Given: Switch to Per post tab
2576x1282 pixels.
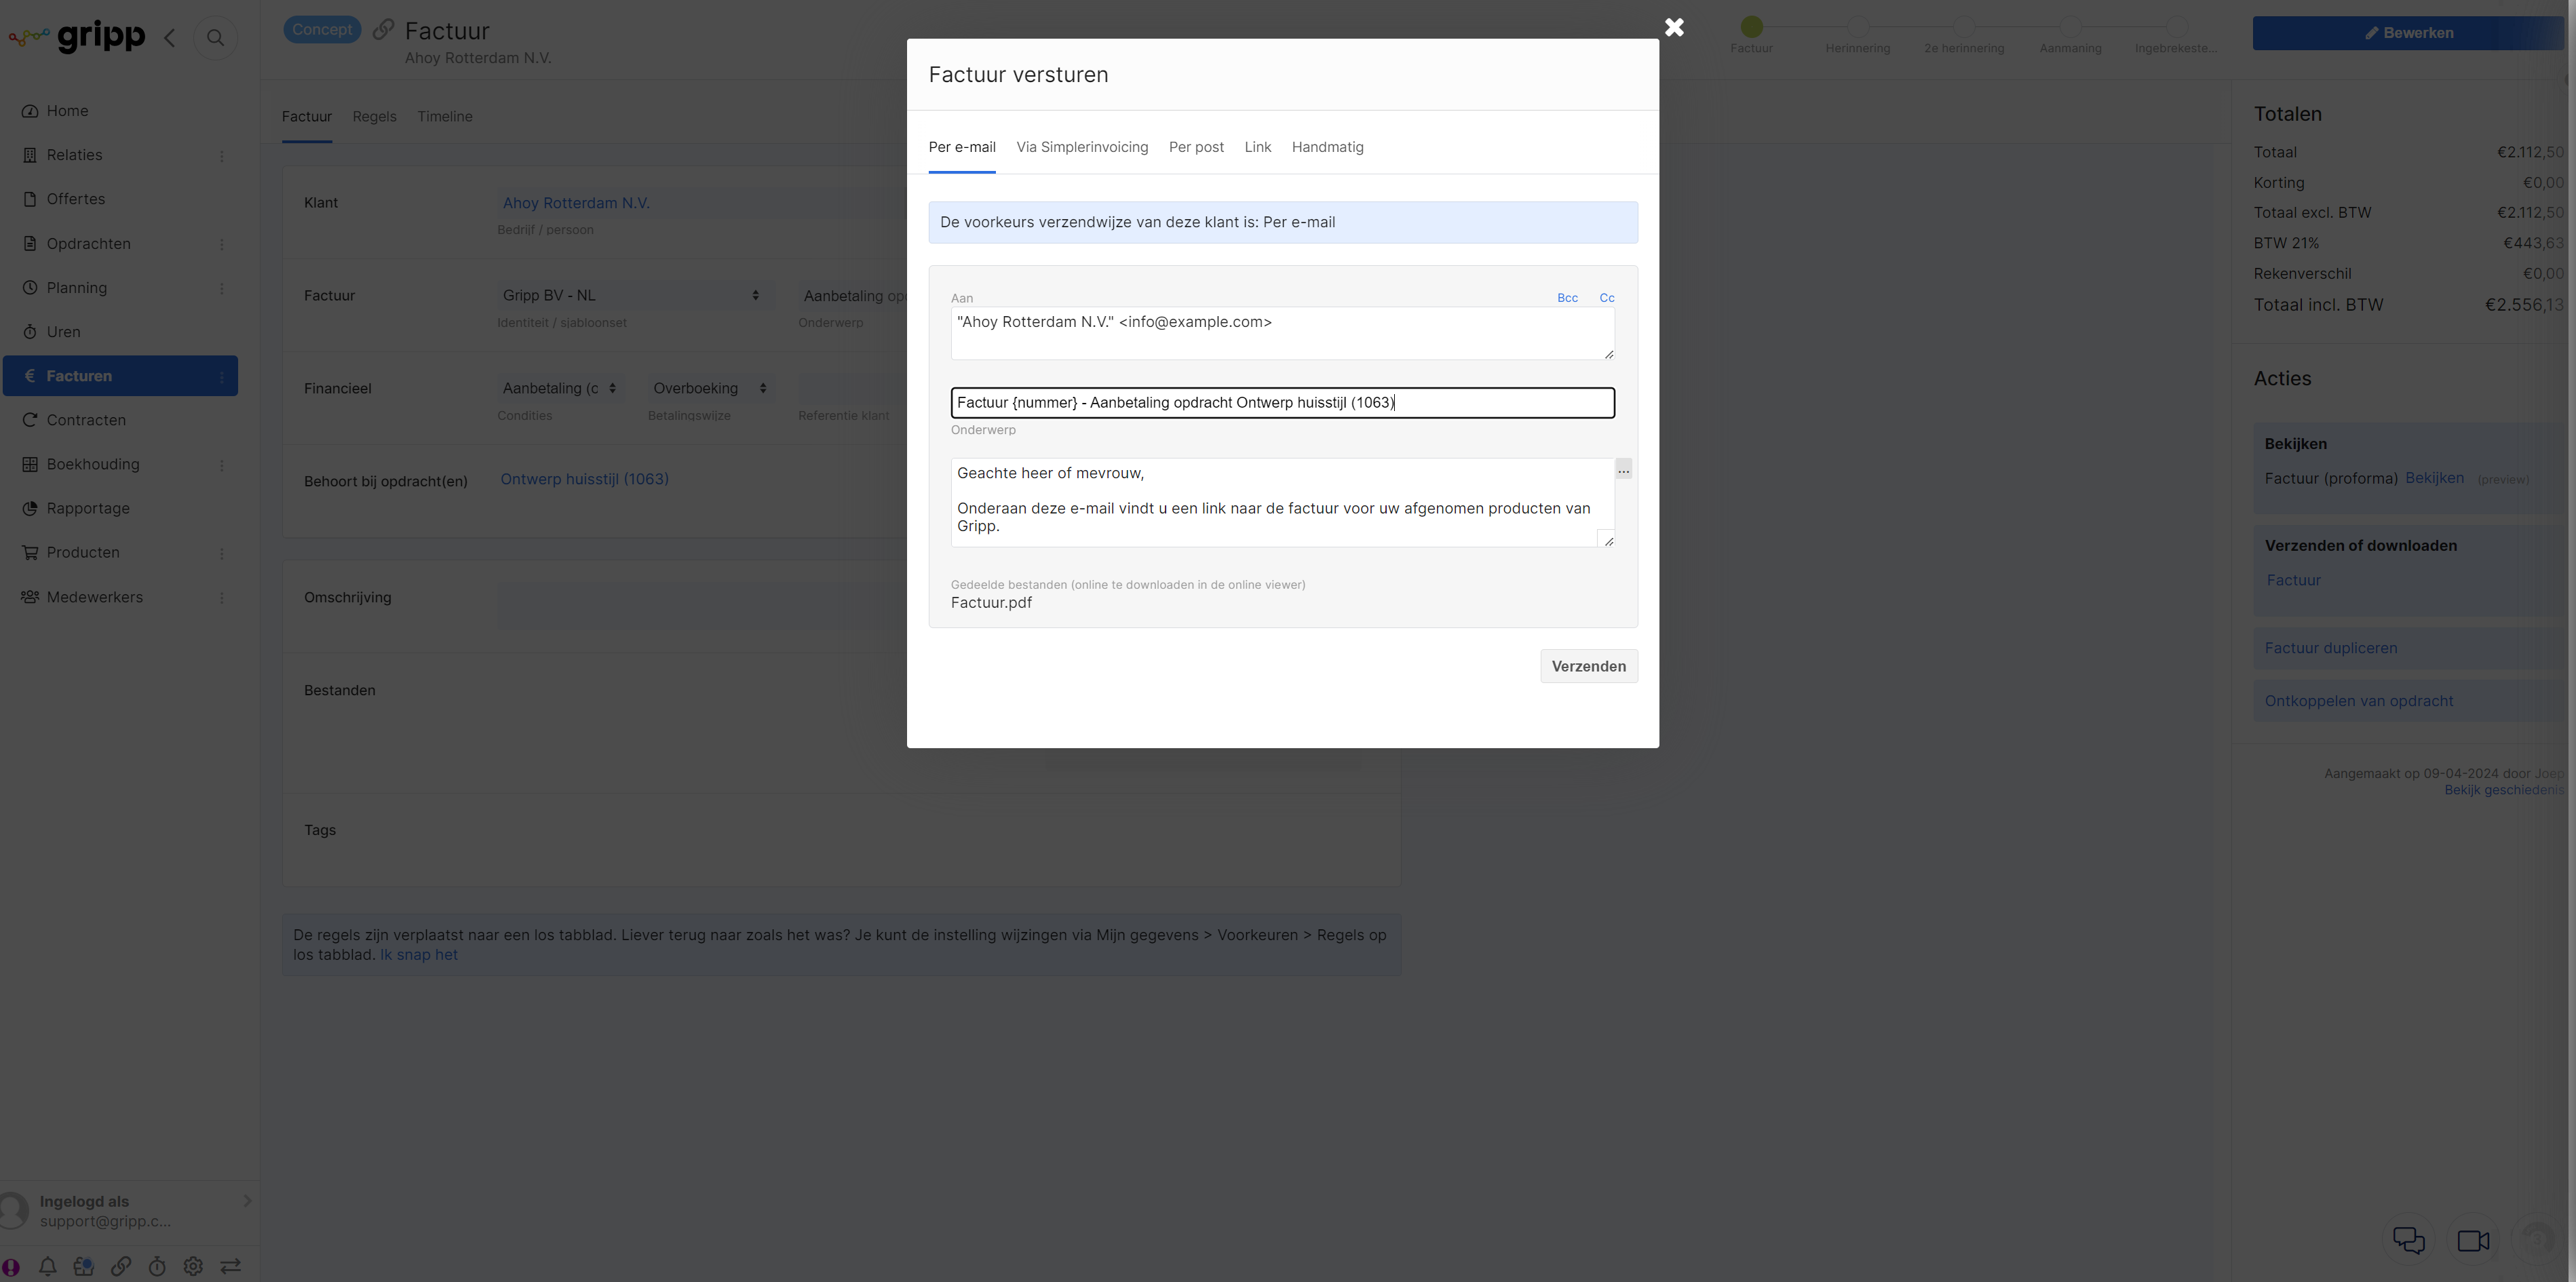Looking at the screenshot, I should coord(1196,147).
